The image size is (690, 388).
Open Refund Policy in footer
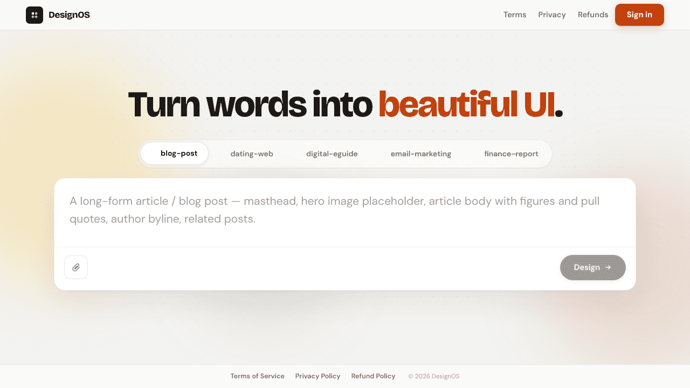coord(373,376)
